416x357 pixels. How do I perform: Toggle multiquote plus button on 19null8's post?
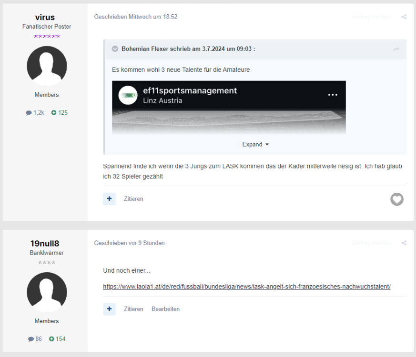point(109,309)
